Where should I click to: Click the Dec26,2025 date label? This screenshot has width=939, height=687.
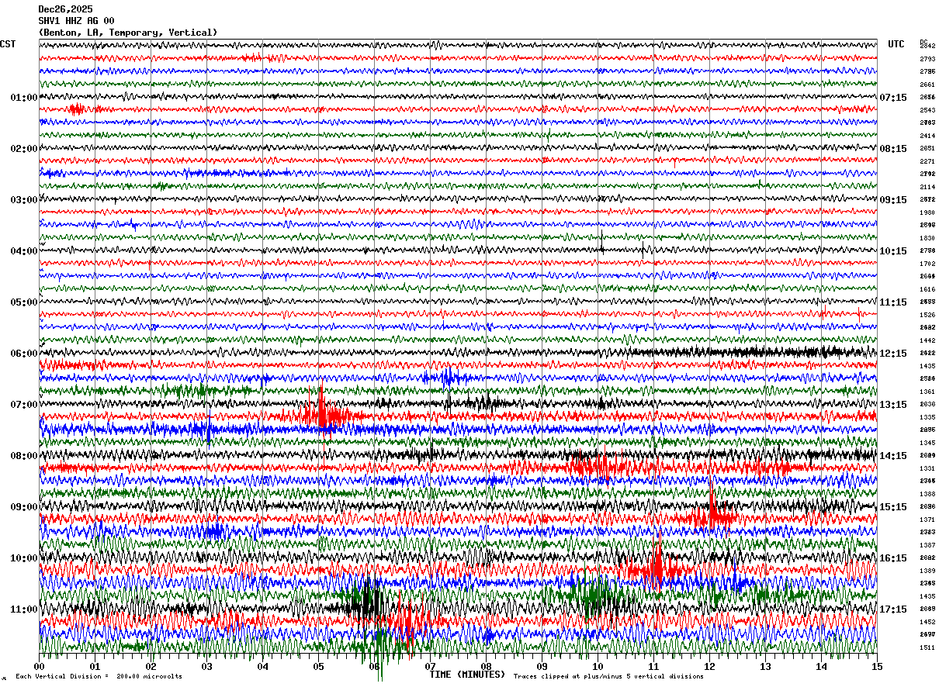(x=65, y=9)
